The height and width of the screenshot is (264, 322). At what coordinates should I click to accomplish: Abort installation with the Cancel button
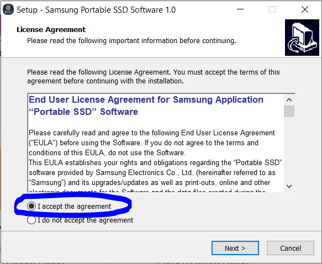[291, 248]
